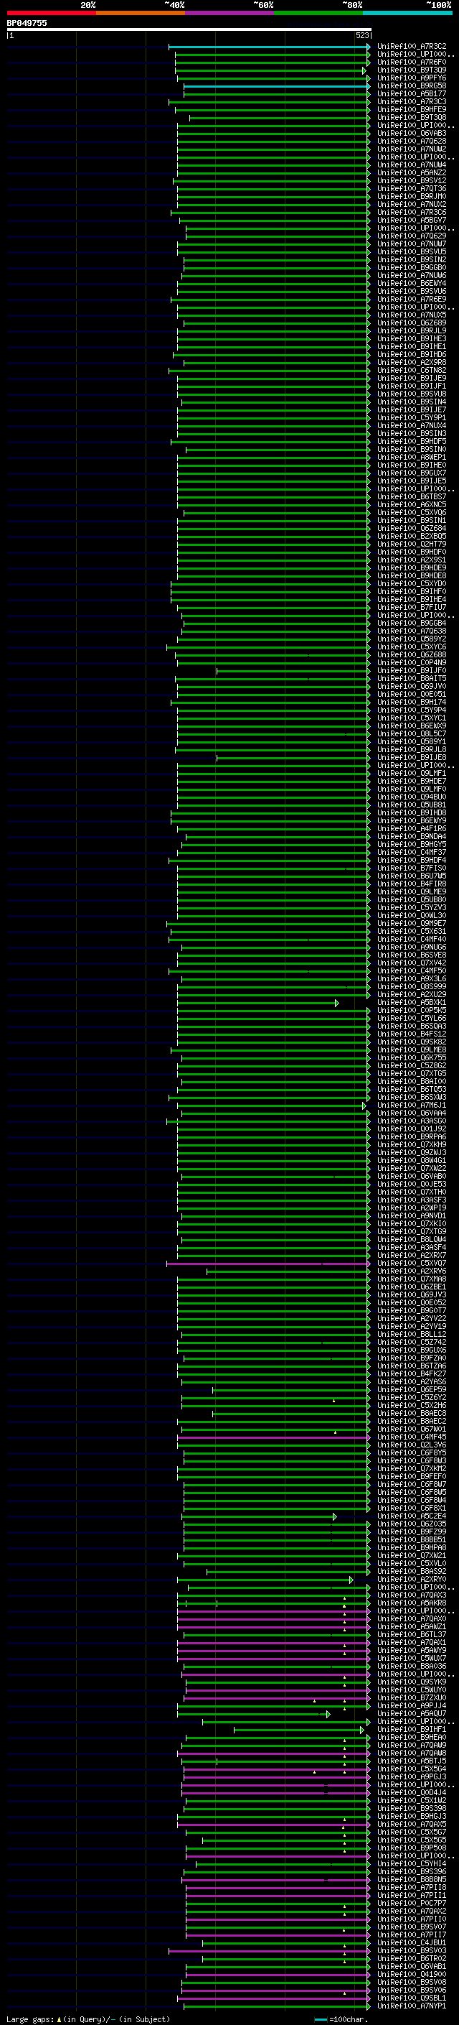Select hit label UniRef100_C4JBU1
The width and height of the screenshot is (459, 2025).
point(412,1943)
